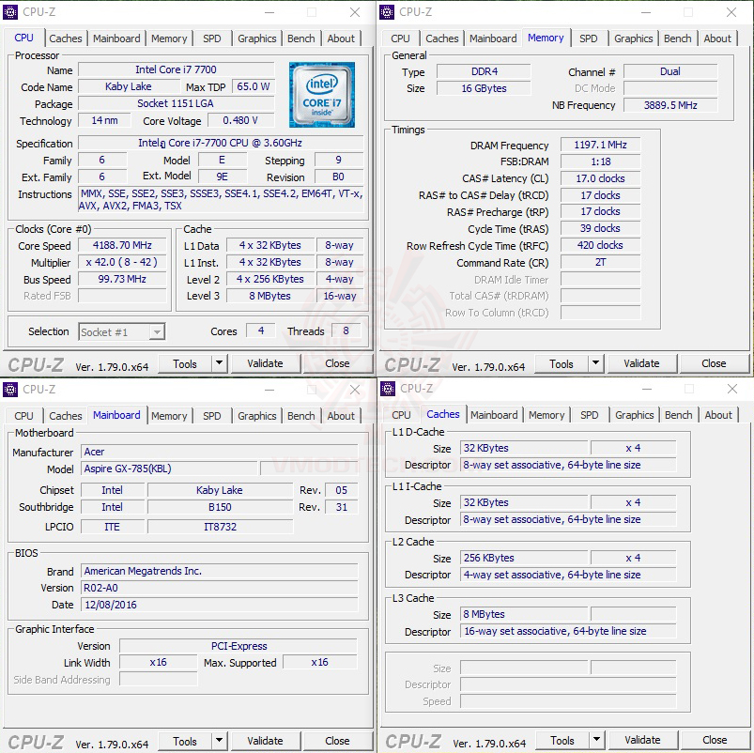Click the 16-way set associative L3 descriptor
Image resolution: width=754 pixels, height=753 pixels.
click(568, 631)
